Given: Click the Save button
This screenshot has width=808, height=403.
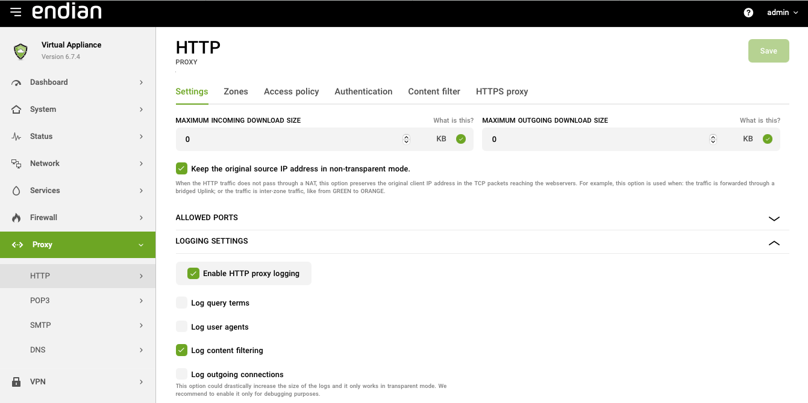Looking at the screenshot, I should click(768, 51).
